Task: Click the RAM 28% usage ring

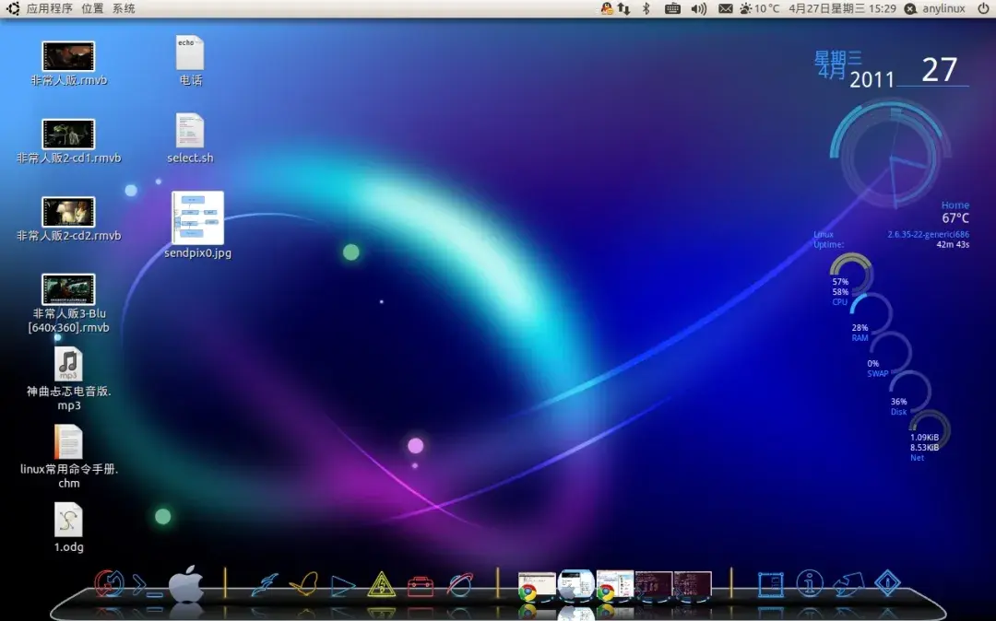Action: pyautogui.click(x=871, y=315)
